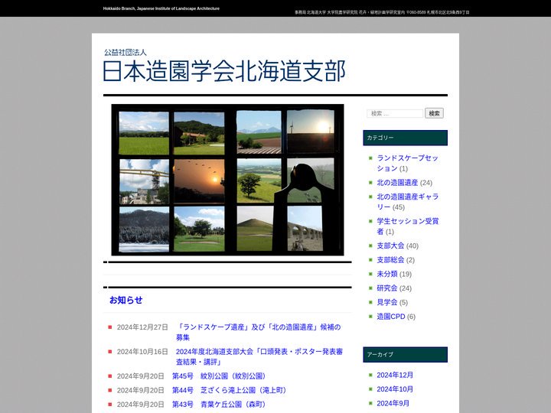The height and width of the screenshot is (413, 551).
Task: Open archive 2024年10月
Action: pos(395,389)
